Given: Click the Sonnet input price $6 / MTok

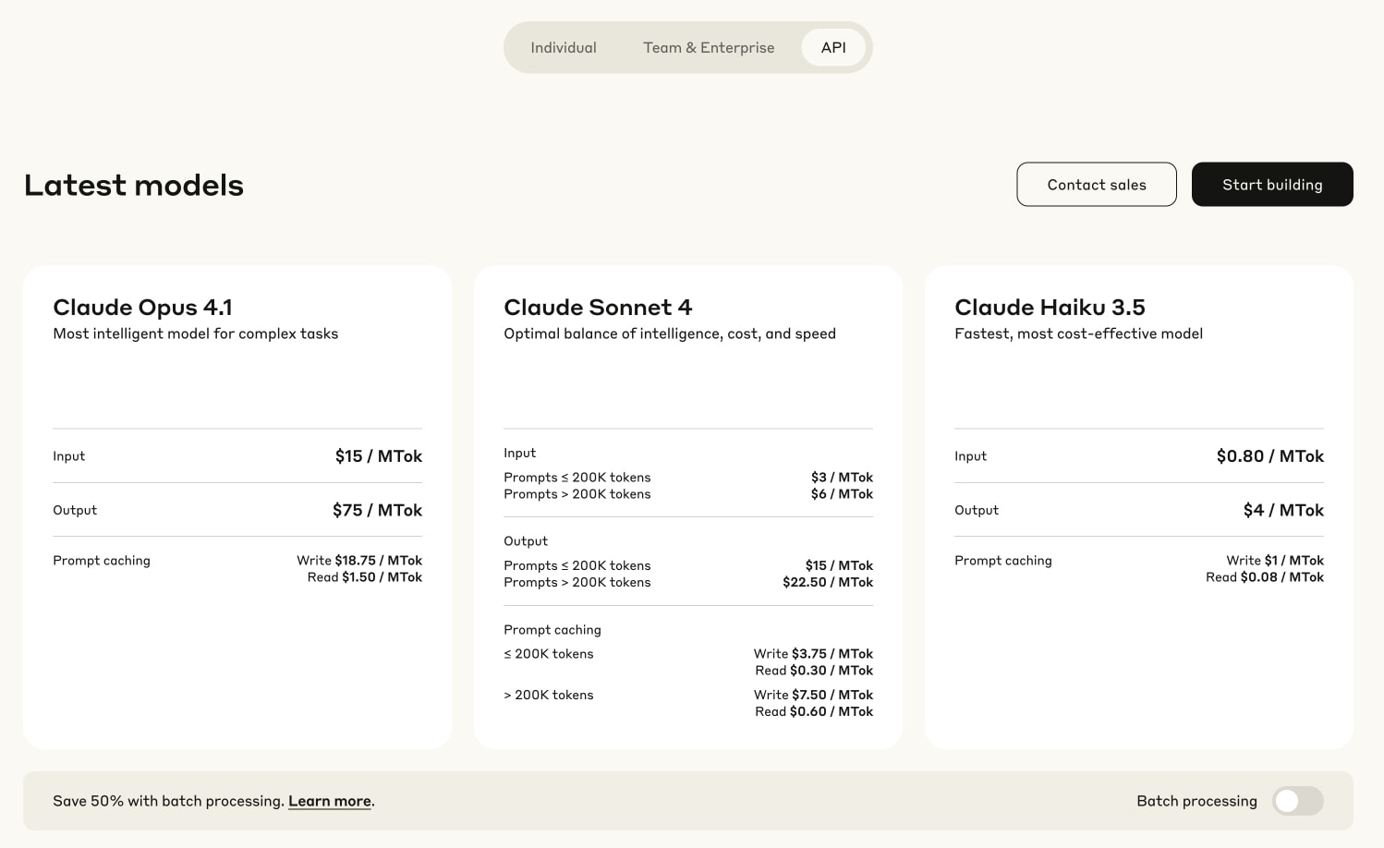Looking at the screenshot, I should pyautogui.click(x=842, y=493).
